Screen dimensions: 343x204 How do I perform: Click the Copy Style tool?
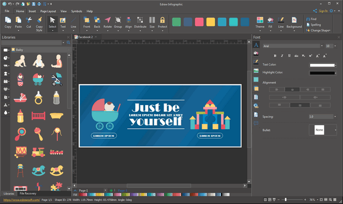pos(39,23)
